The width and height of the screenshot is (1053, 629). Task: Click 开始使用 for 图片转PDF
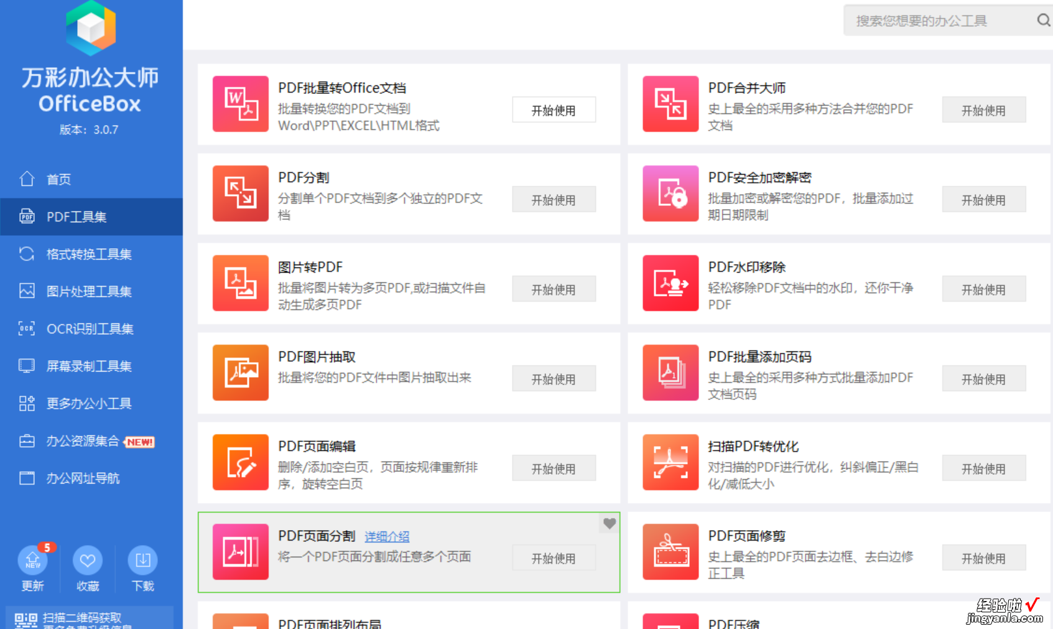click(x=554, y=289)
